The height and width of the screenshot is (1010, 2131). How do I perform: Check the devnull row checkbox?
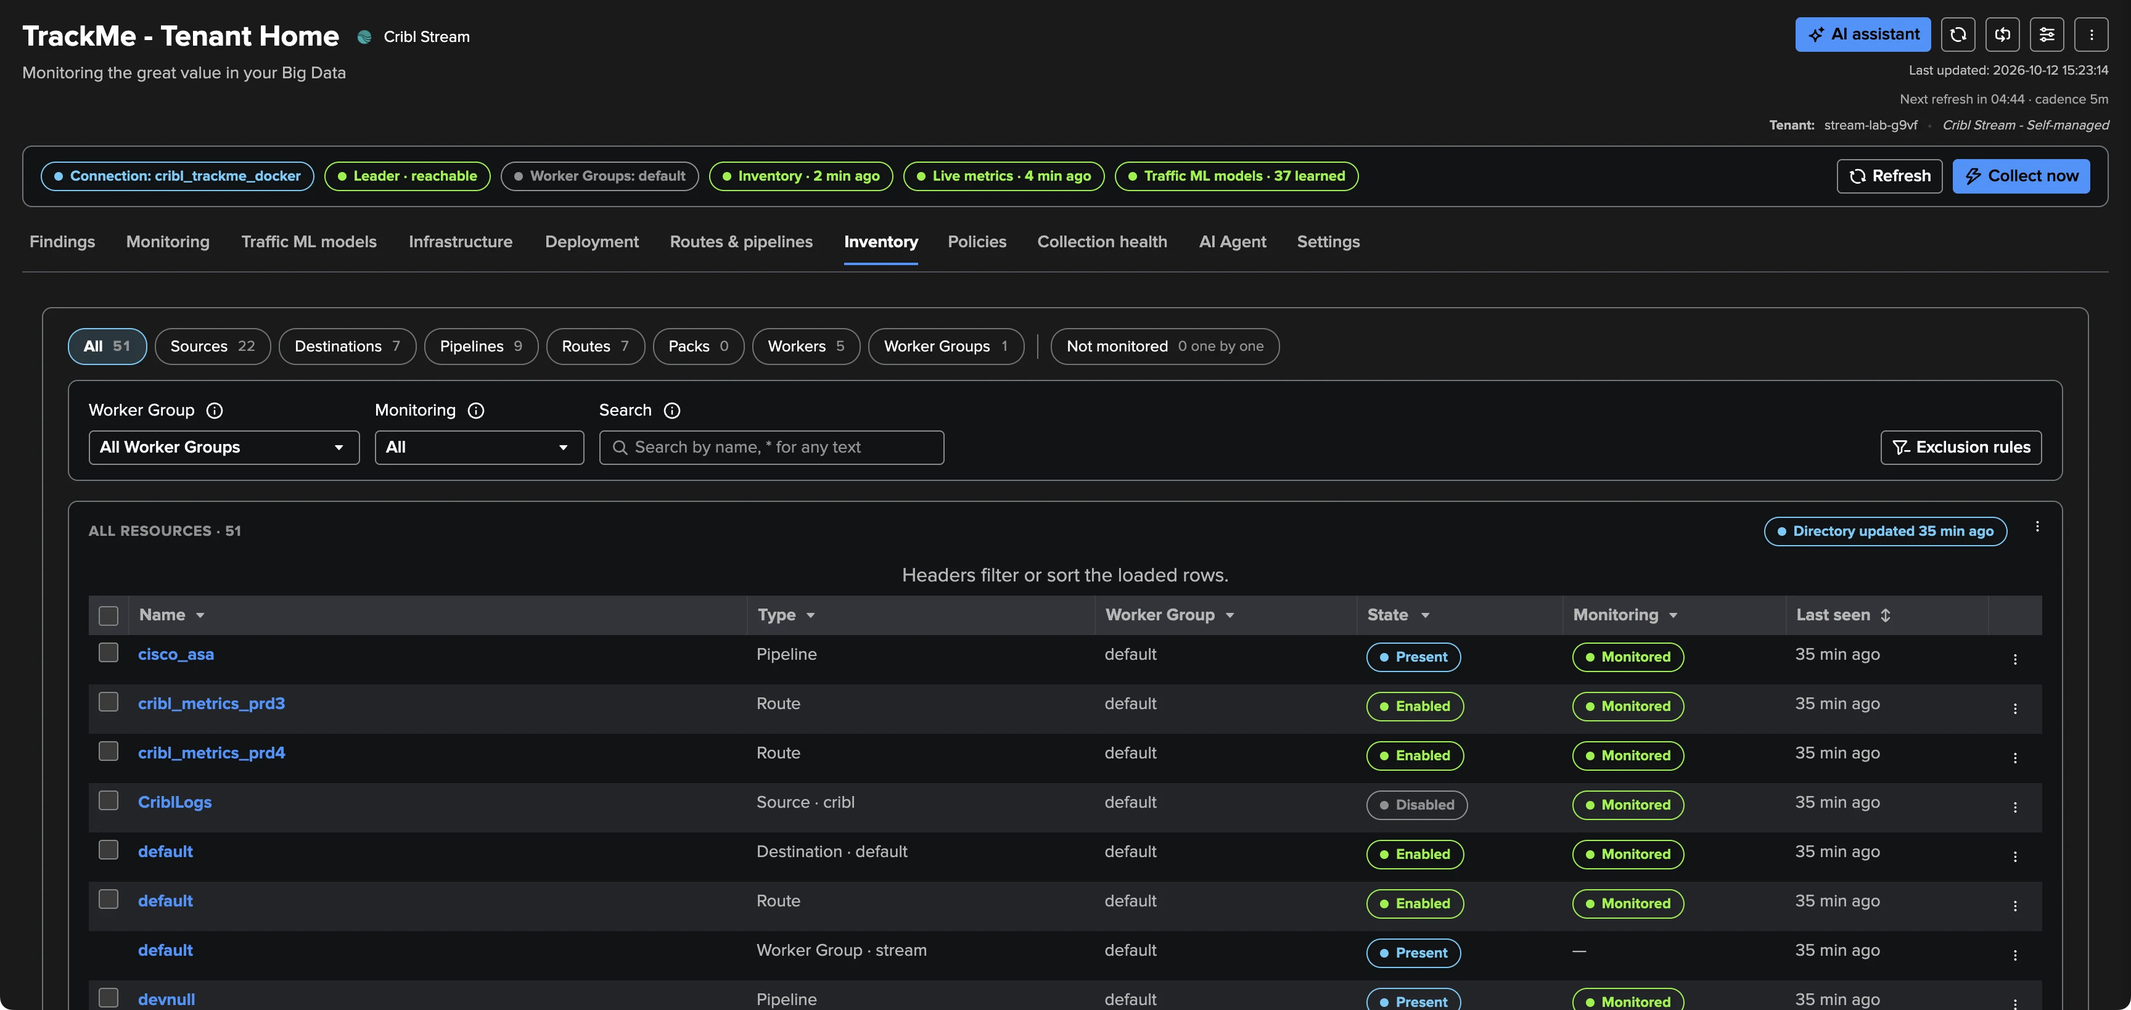pyautogui.click(x=109, y=998)
